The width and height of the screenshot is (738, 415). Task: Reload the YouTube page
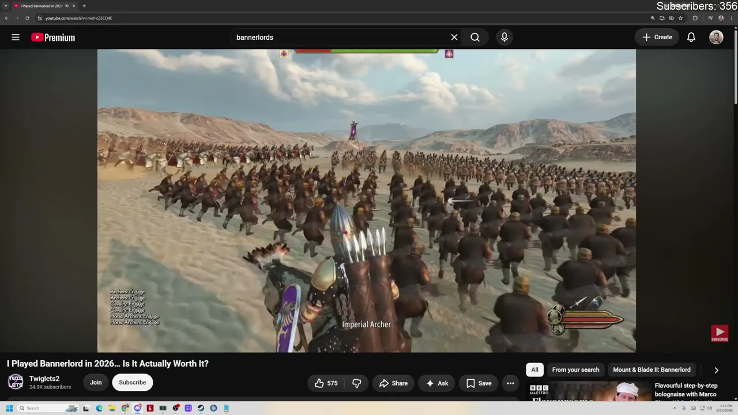click(x=27, y=18)
